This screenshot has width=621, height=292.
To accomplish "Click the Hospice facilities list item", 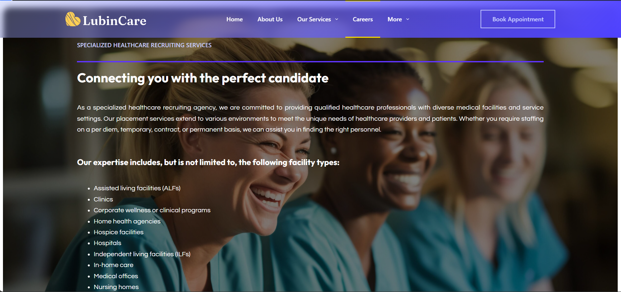I will pos(118,232).
